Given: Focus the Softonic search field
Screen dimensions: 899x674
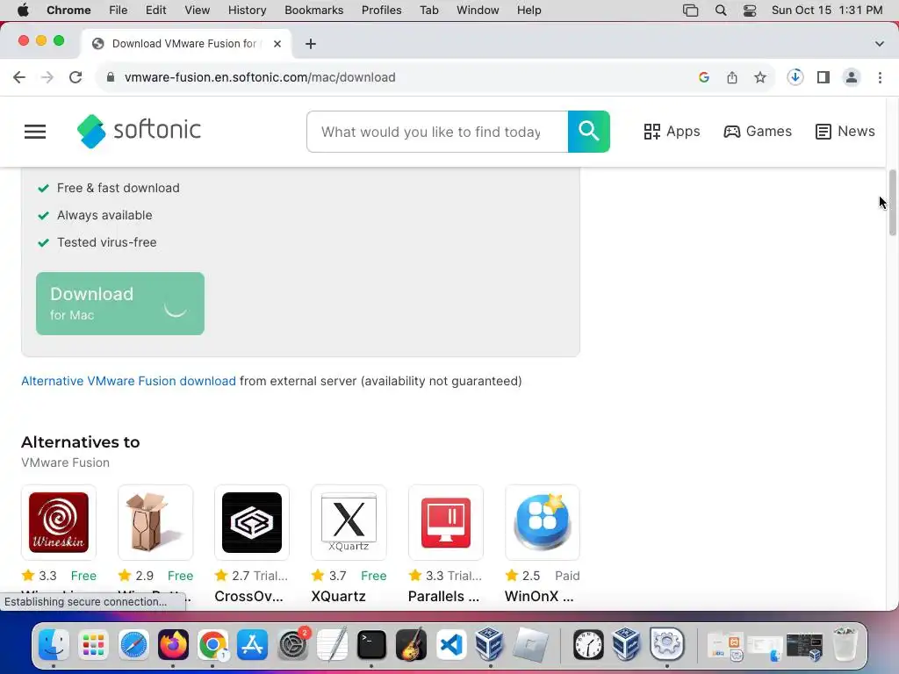Looking at the screenshot, I should click(x=437, y=132).
